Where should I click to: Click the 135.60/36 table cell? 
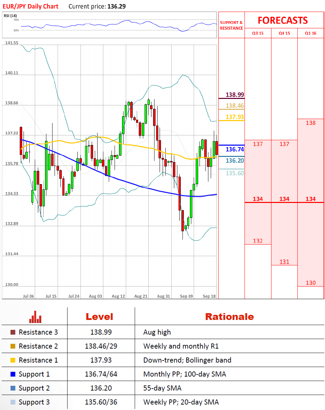(x=101, y=402)
